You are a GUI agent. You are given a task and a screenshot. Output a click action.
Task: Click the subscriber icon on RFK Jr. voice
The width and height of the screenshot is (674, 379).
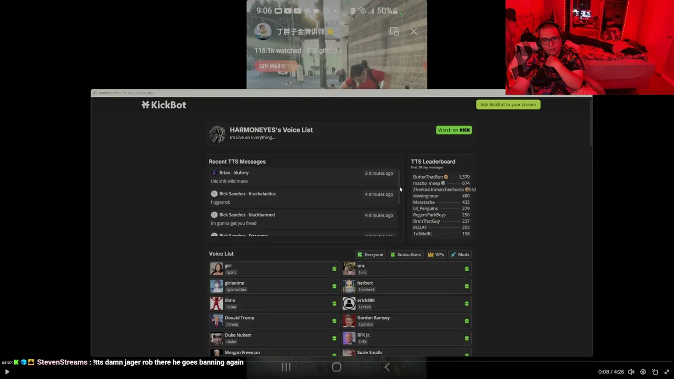click(x=467, y=338)
